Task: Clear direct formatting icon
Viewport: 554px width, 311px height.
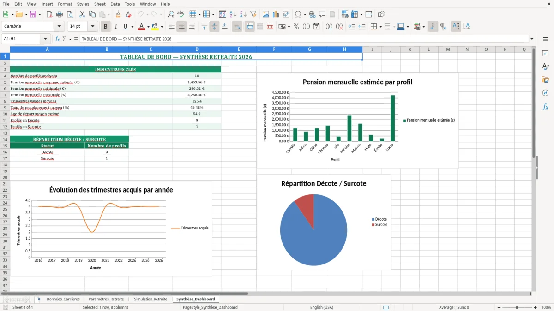Action: (x=128, y=14)
